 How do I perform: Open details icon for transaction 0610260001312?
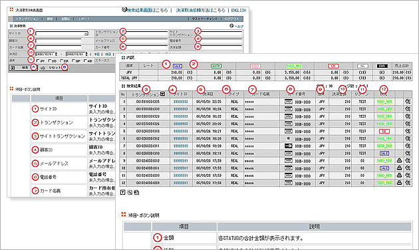408,138
